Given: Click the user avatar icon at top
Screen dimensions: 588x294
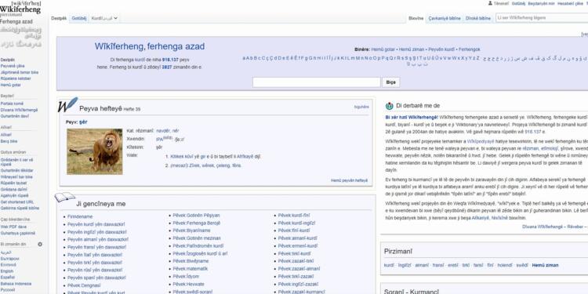Looking at the screenshot, I should click(490, 3).
